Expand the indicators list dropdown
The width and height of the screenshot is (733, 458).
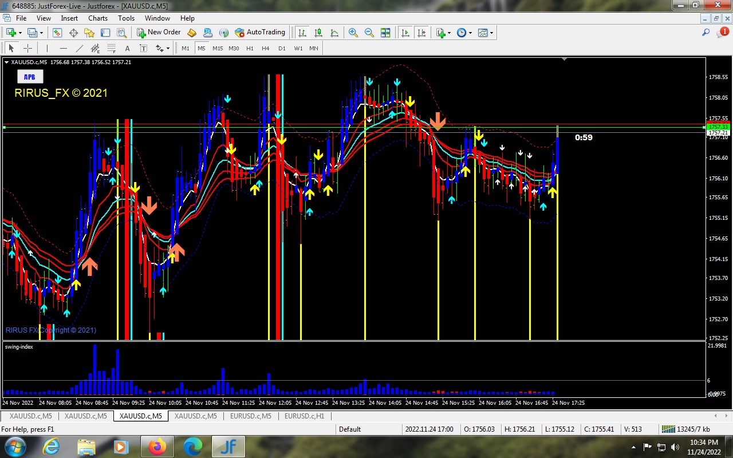pos(449,33)
